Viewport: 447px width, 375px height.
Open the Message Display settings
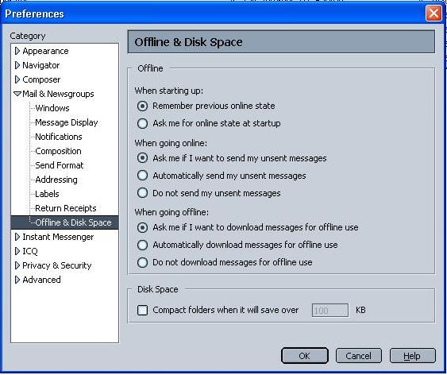click(x=67, y=122)
